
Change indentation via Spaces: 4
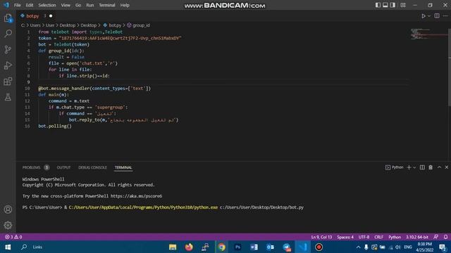click(345, 237)
